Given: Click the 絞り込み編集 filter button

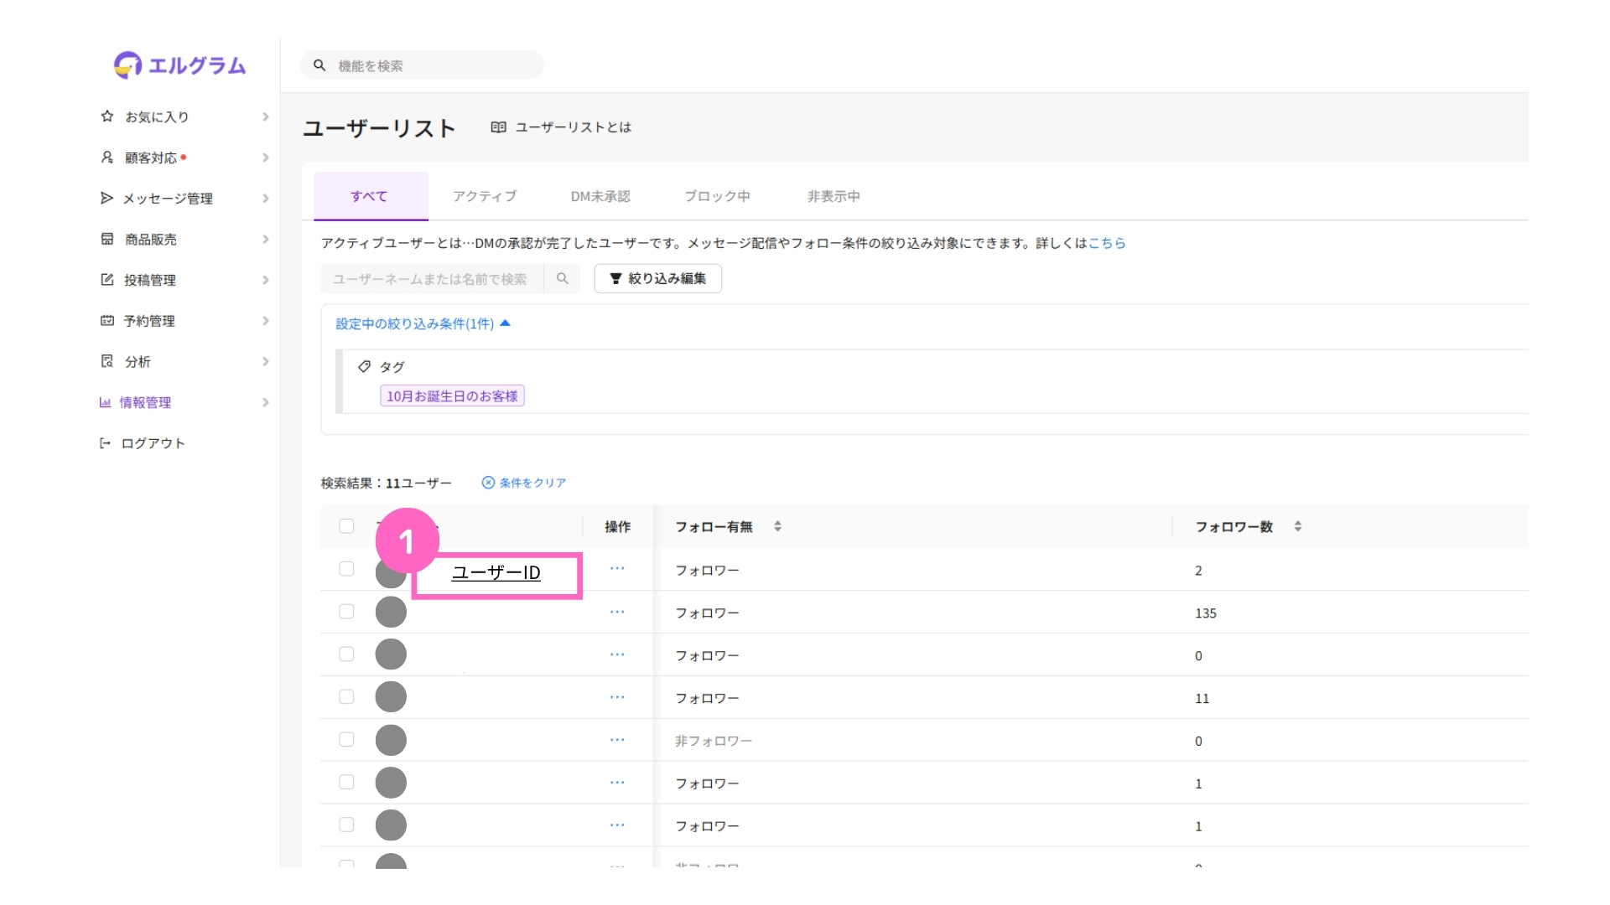Looking at the screenshot, I should 657,278.
